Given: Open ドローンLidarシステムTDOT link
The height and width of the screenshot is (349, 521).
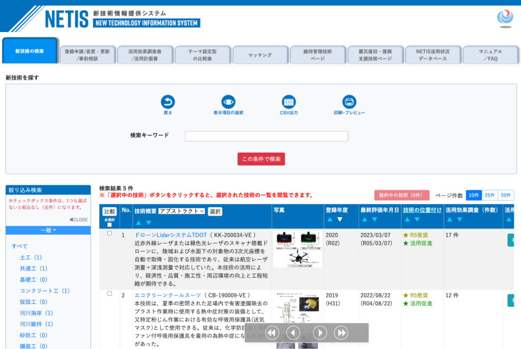Looking at the screenshot, I should (x=170, y=235).
